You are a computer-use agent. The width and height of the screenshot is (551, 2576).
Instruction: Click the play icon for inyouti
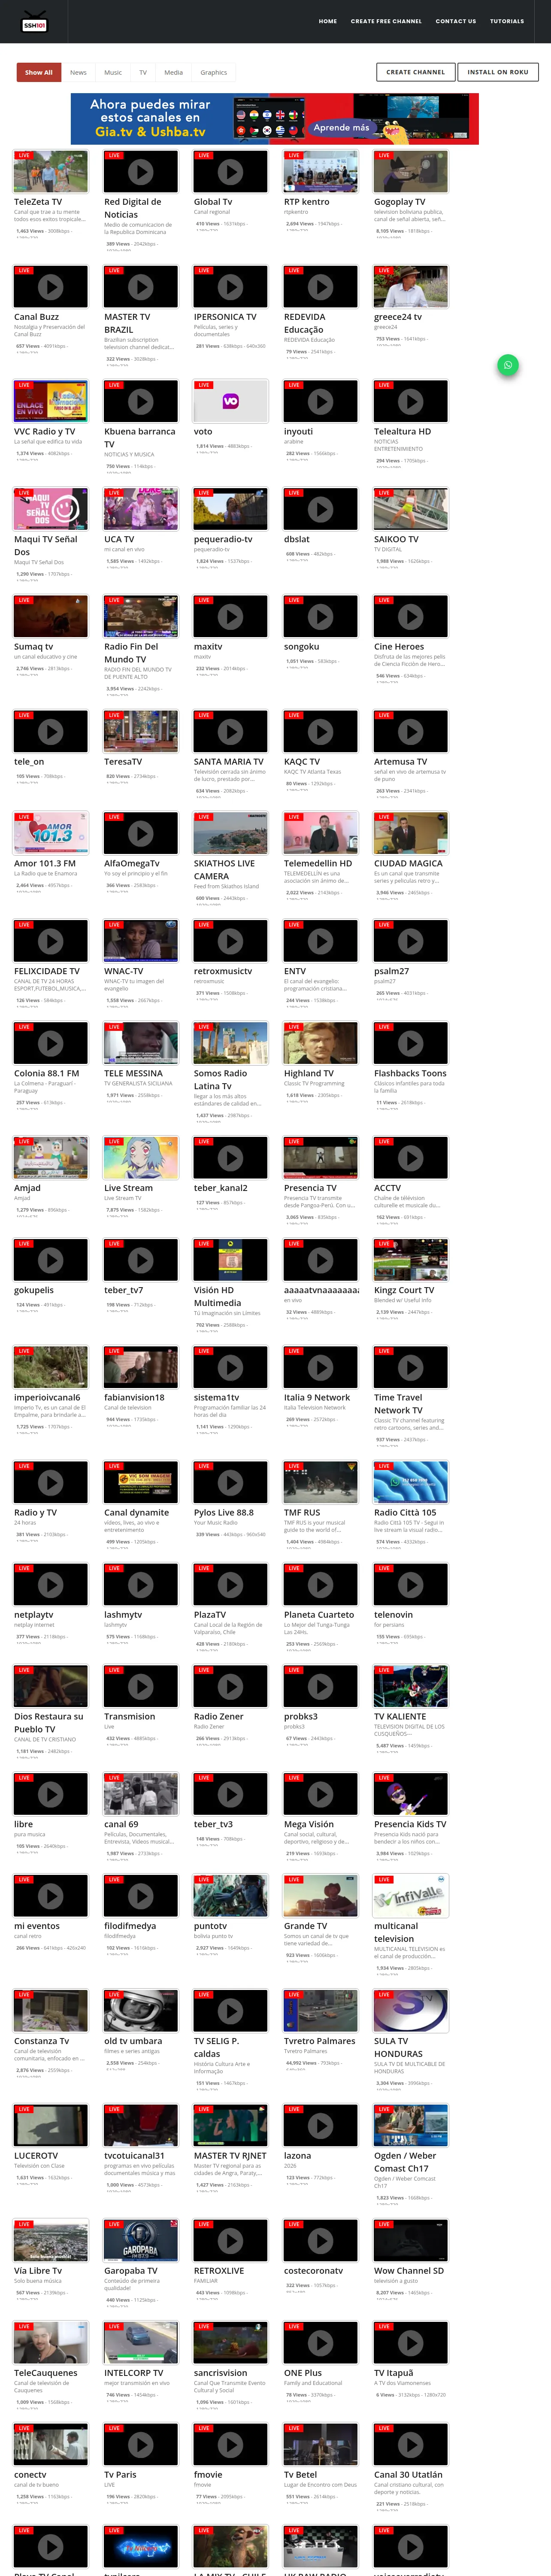click(x=320, y=402)
